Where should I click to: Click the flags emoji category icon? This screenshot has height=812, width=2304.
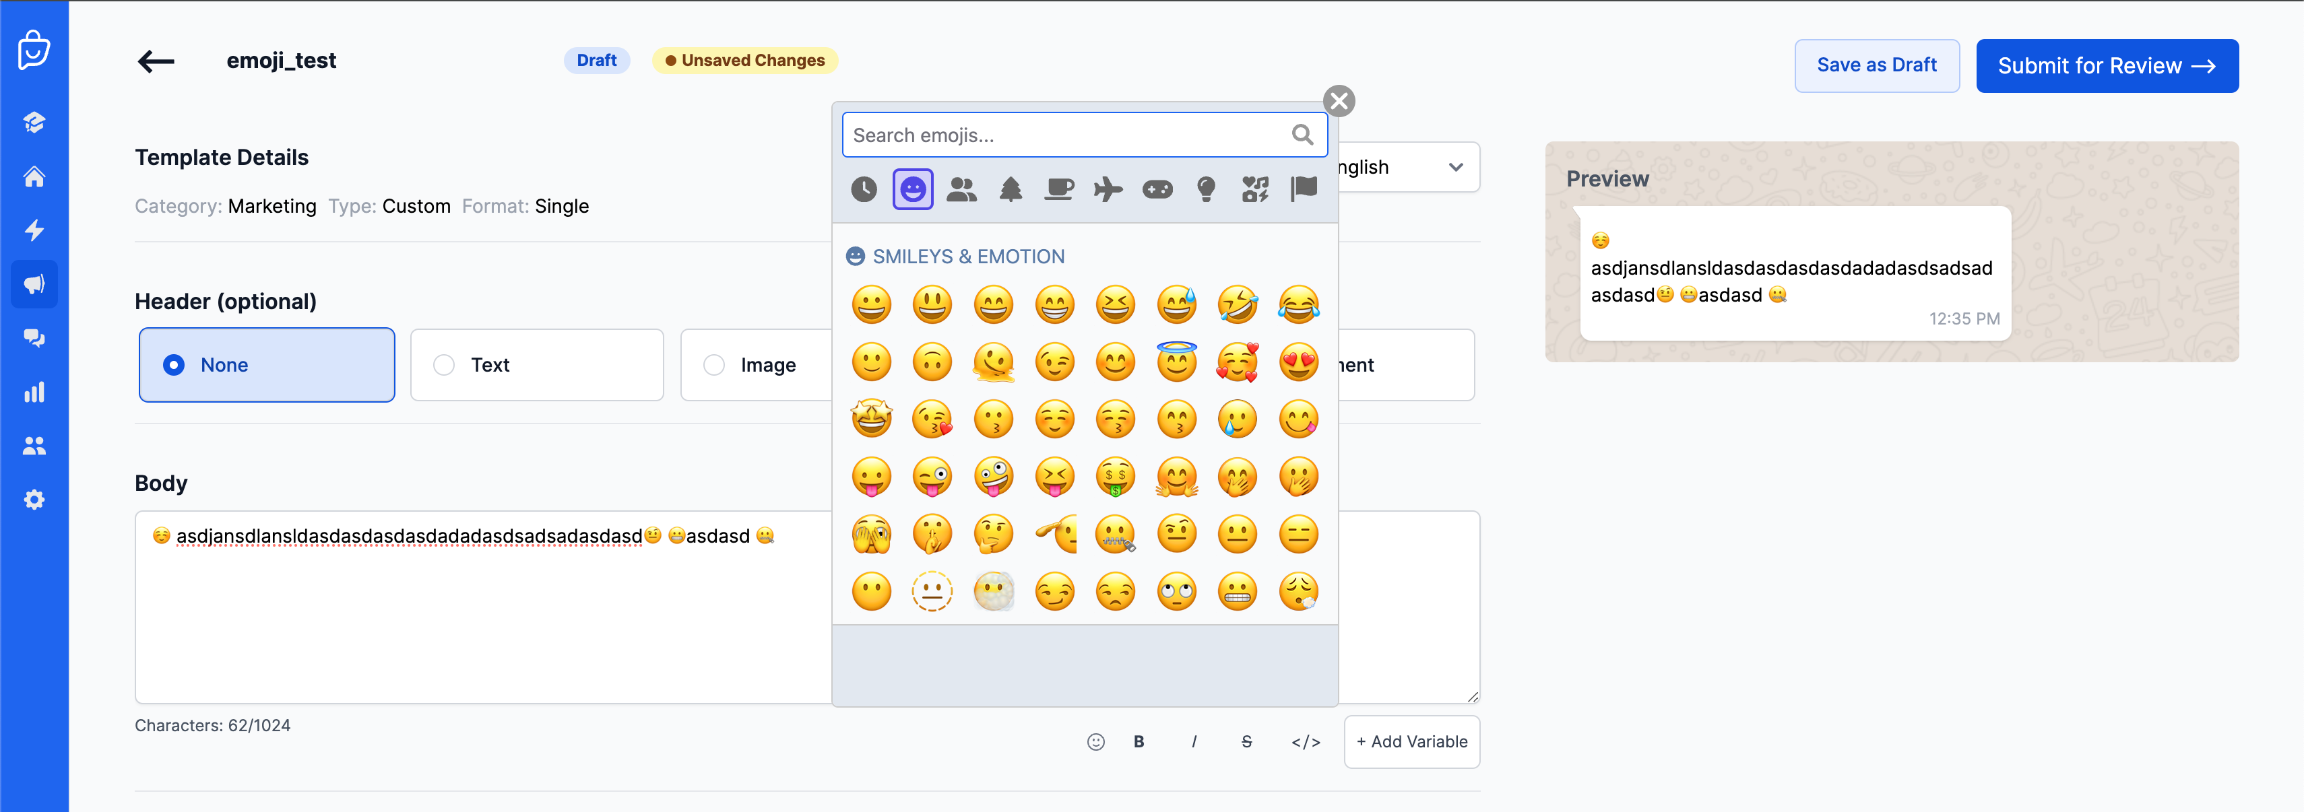[1300, 189]
